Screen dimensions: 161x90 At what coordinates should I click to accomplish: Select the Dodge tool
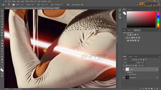point(2,46)
